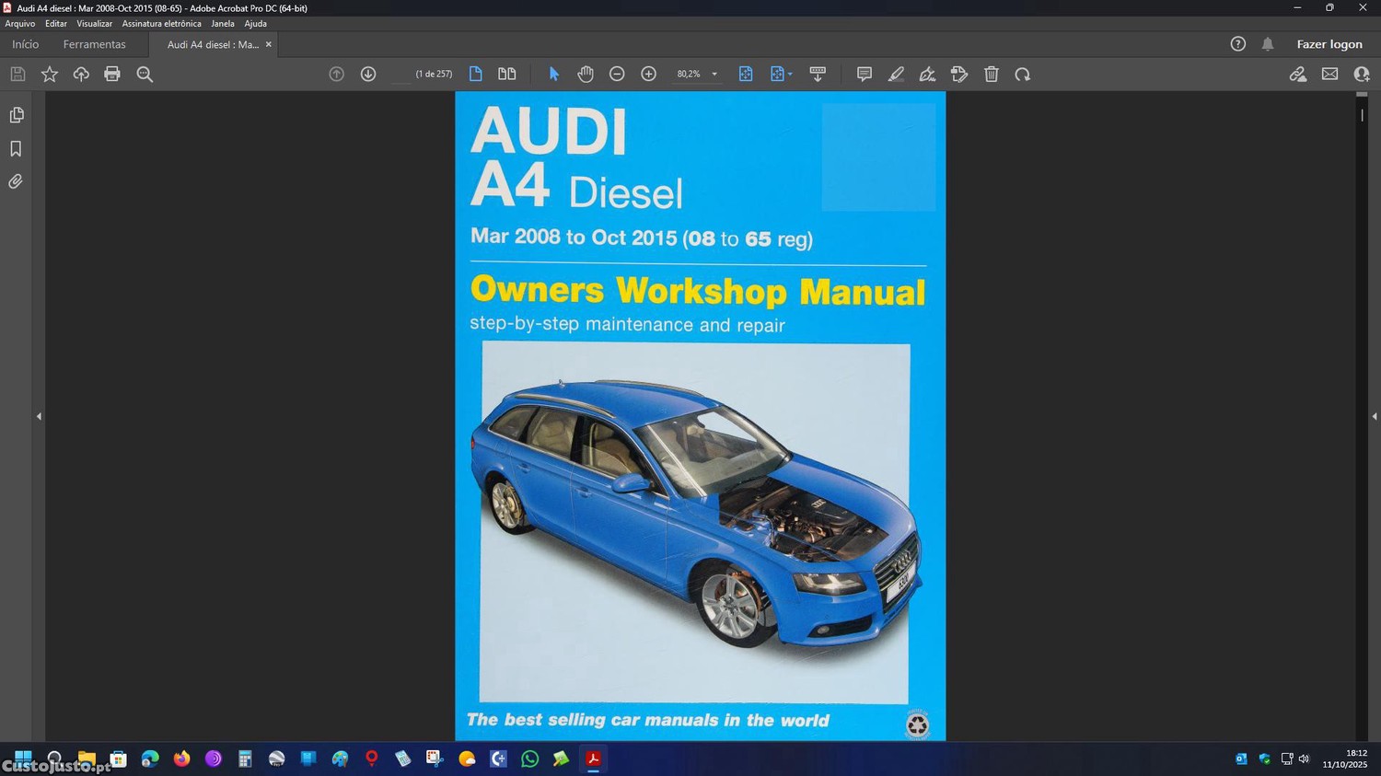Go to next page with the down arrow
Screen dimensions: 1381x776
pos(368,75)
